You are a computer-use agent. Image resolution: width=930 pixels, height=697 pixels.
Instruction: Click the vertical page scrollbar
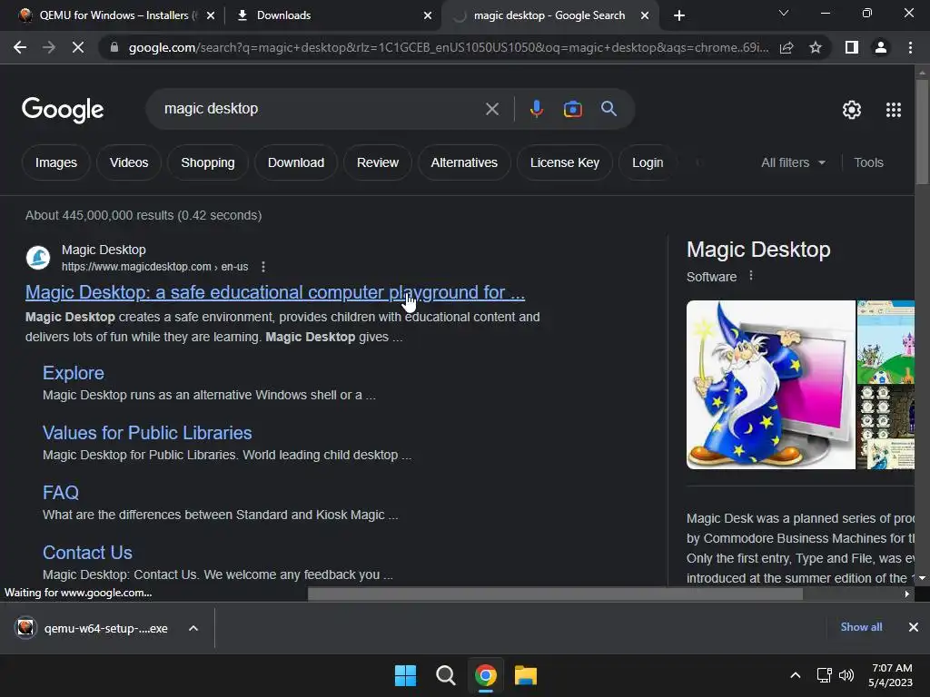tap(922, 131)
